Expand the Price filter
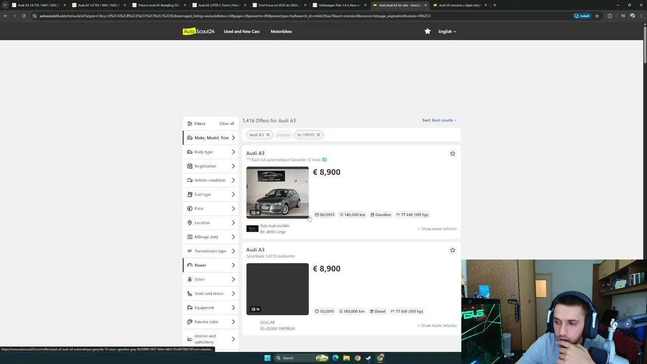The width and height of the screenshot is (647, 364). [x=210, y=208]
